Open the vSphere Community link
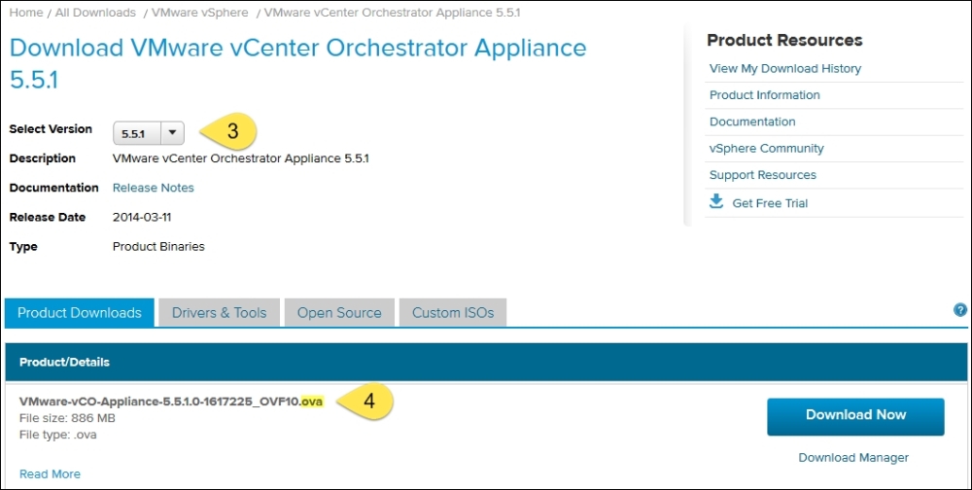This screenshot has height=490, width=972. tap(767, 149)
